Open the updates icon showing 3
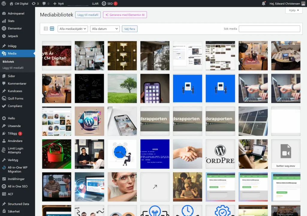The height and width of the screenshot is (216, 307). (x=33, y=4)
